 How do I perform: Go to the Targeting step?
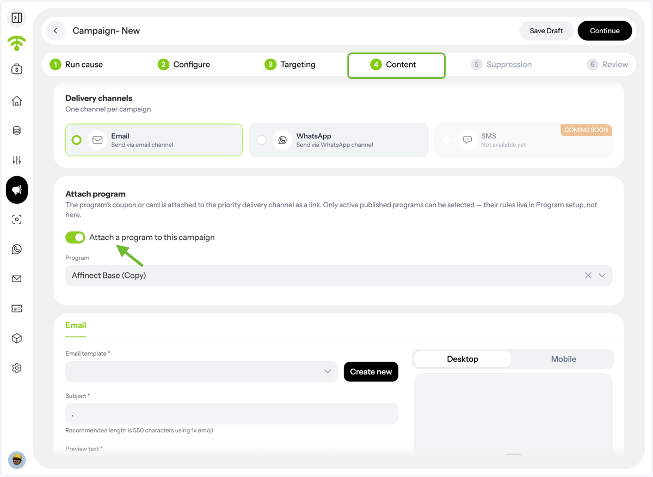pos(291,64)
